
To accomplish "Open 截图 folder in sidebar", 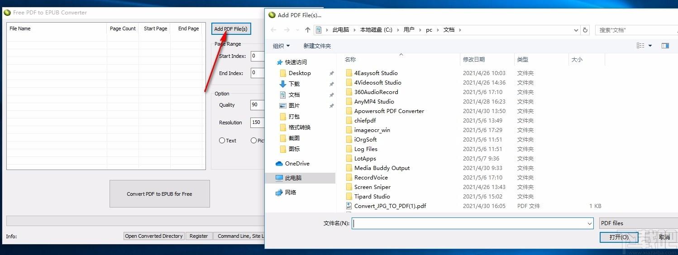I will [x=294, y=138].
